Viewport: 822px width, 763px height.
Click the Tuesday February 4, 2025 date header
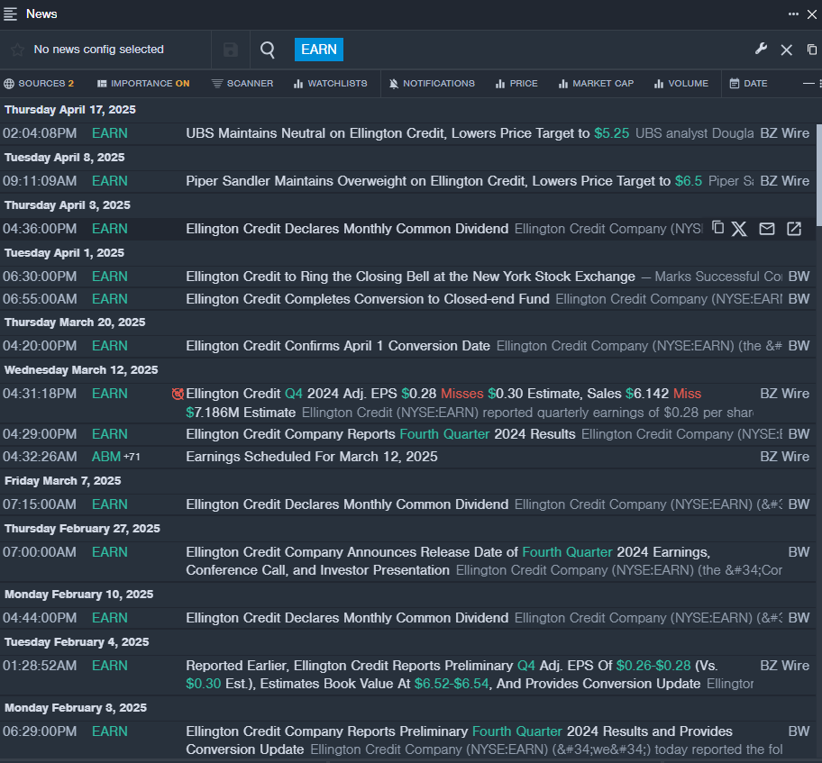pos(77,642)
